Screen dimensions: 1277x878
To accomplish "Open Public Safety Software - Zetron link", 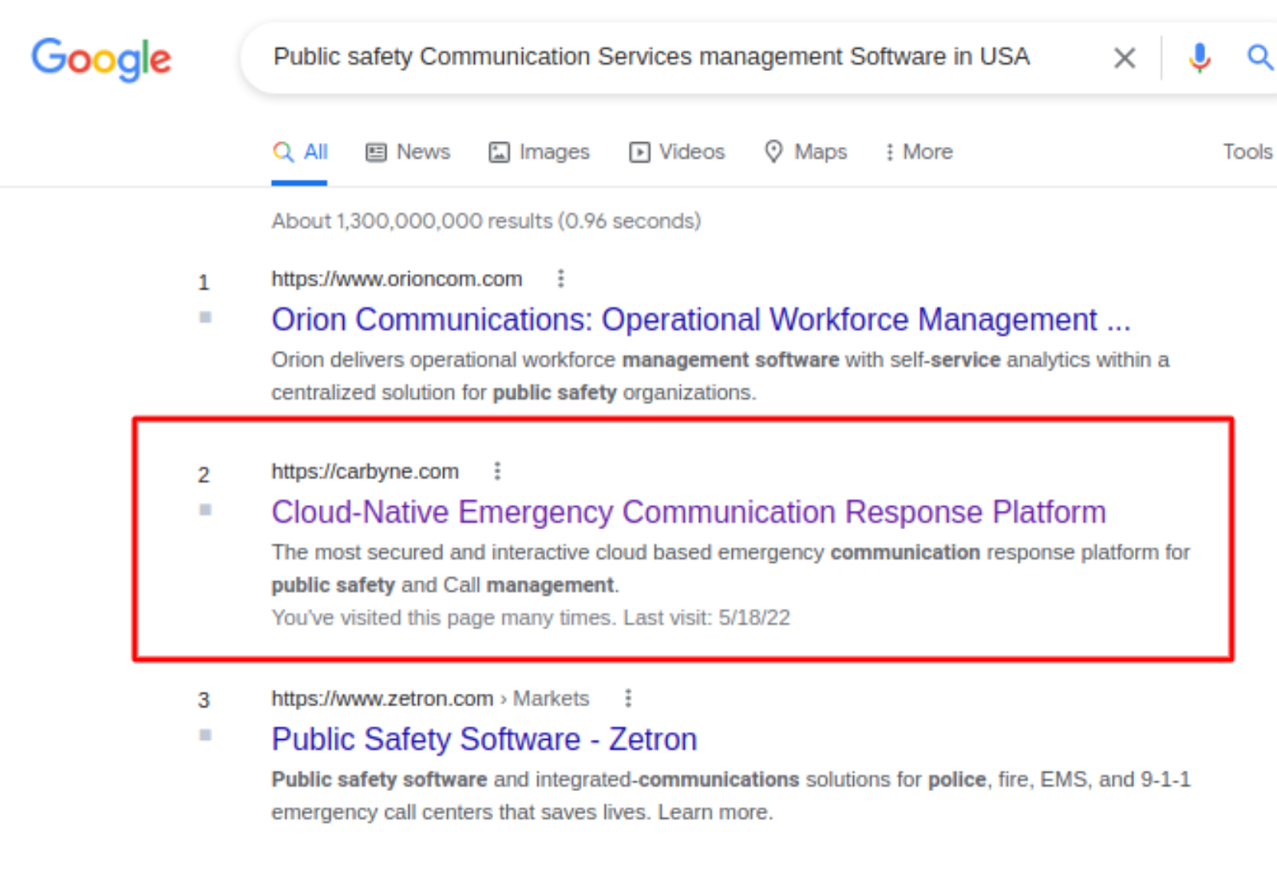I will pos(484,739).
